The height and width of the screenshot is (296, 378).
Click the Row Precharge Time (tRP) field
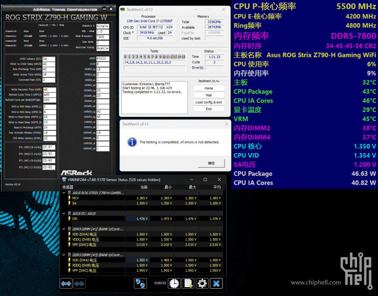(49, 69)
